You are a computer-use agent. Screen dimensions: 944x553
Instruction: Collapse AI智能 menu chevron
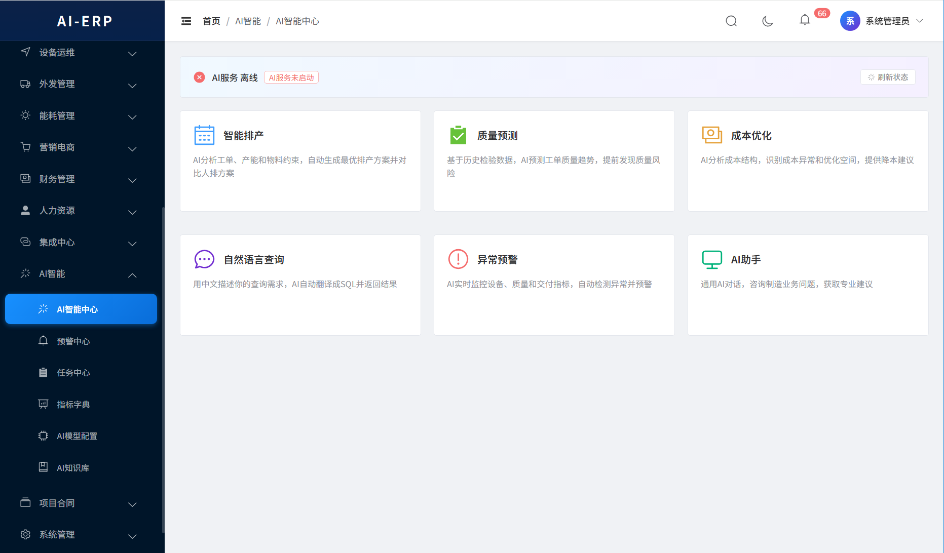pyautogui.click(x=132, y=275)
